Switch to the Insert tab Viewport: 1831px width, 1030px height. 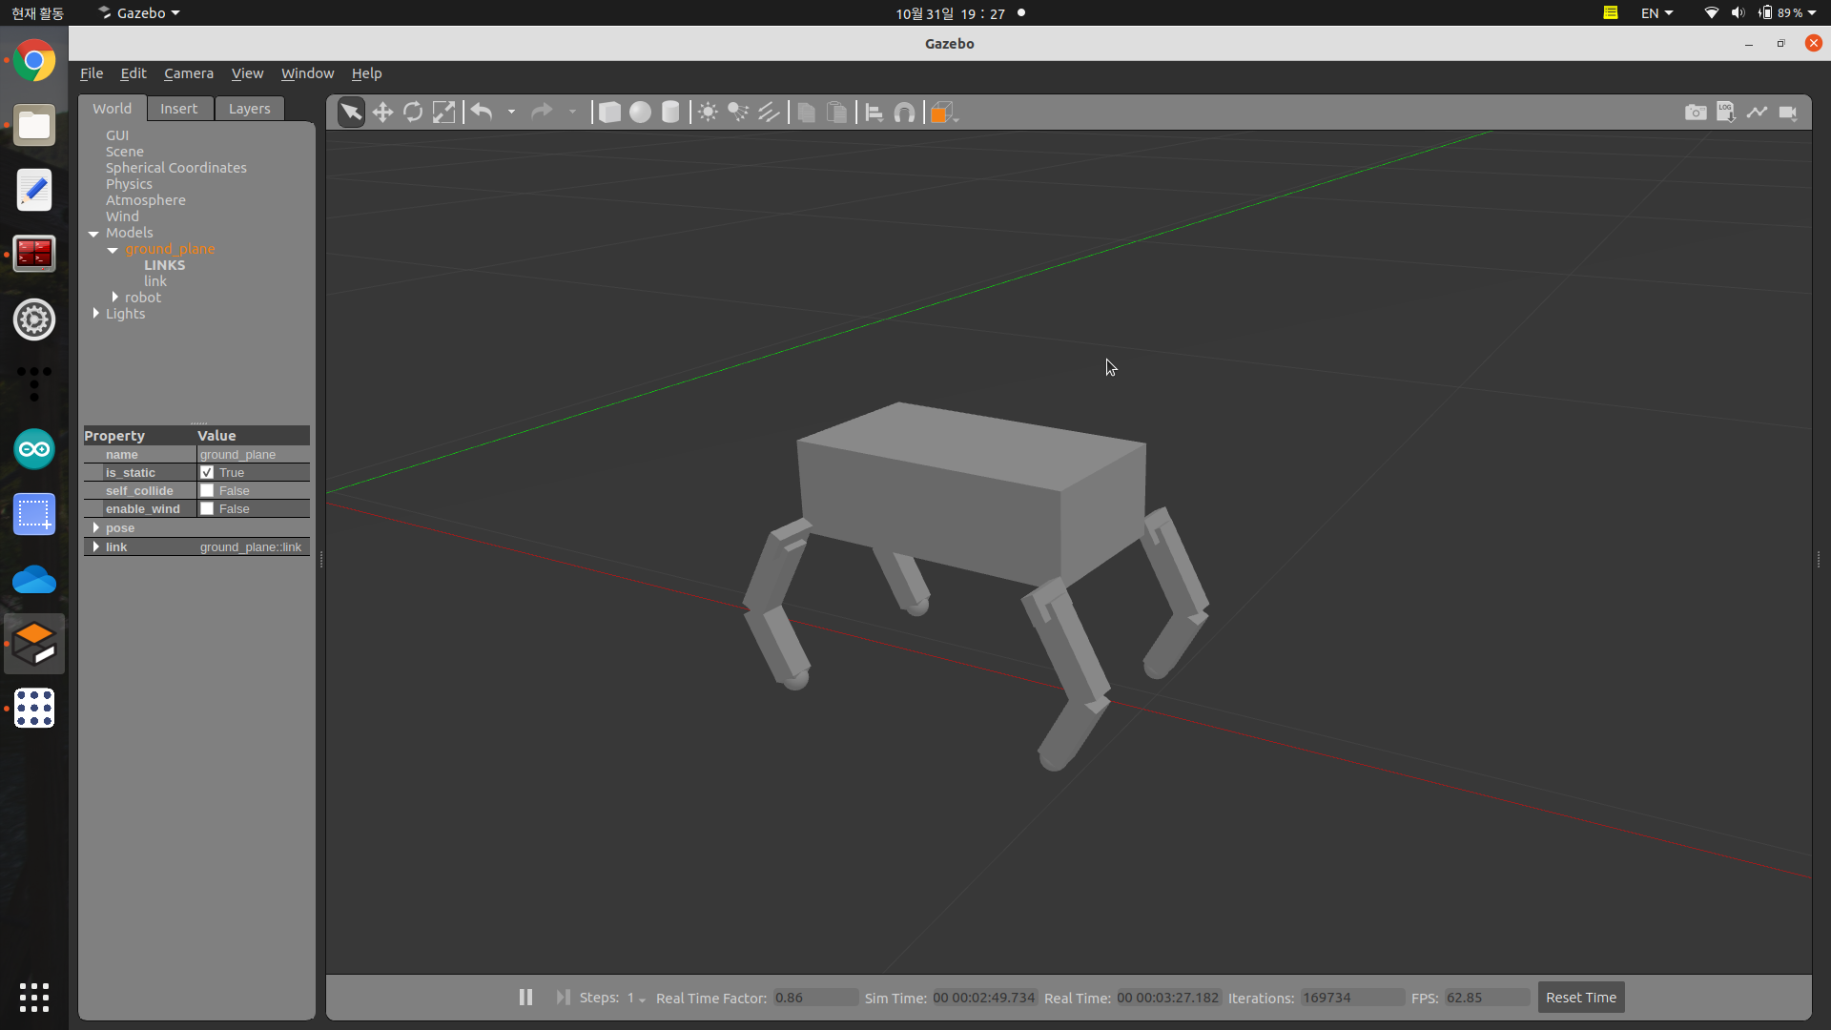(x=178, y=109)
